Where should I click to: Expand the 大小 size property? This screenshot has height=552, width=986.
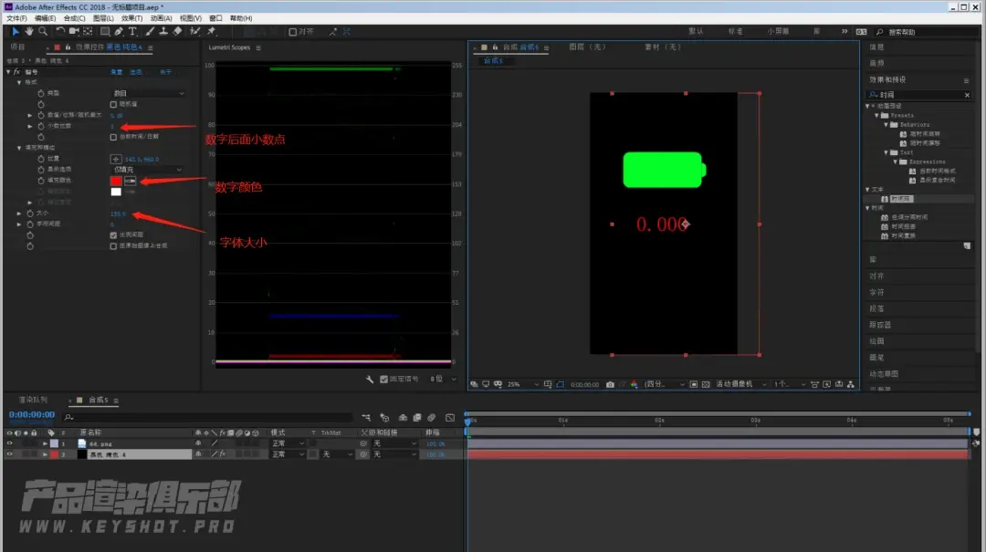pos(19,214)
